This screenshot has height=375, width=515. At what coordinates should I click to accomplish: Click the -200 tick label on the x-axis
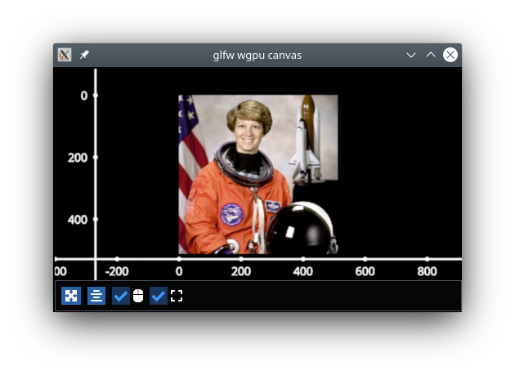(x=116, y=271)
